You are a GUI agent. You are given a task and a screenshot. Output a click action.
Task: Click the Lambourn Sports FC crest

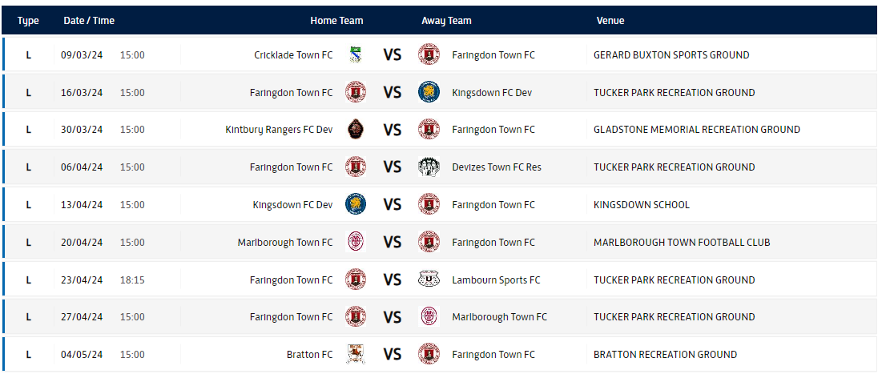point(429,279)
